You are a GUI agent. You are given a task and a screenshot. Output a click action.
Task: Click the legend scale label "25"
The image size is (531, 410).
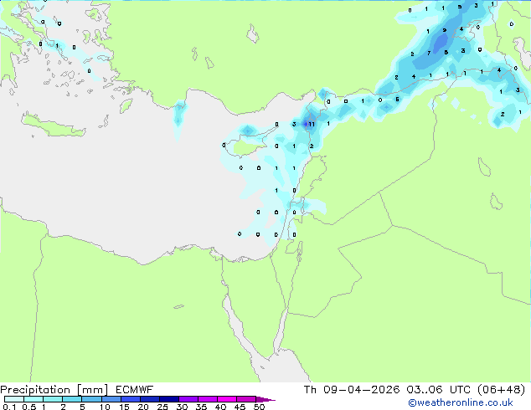click(x=162, y=407)
